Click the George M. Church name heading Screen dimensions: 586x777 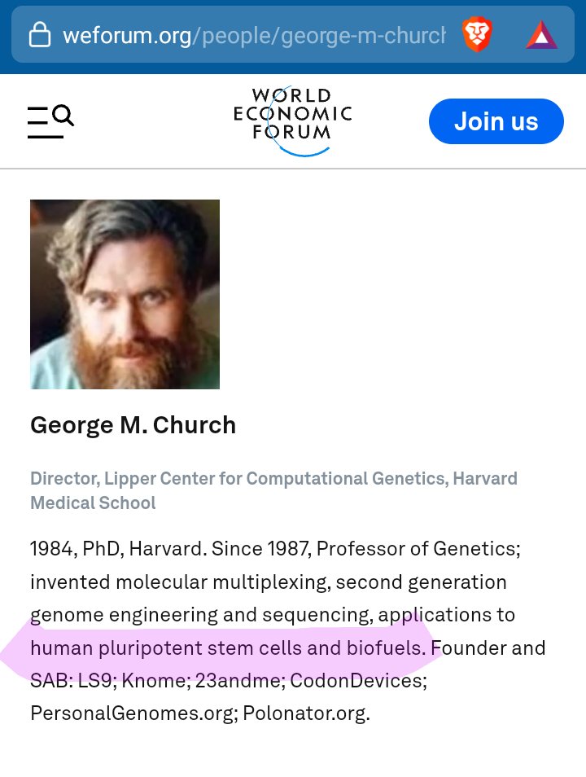[133, 425]
